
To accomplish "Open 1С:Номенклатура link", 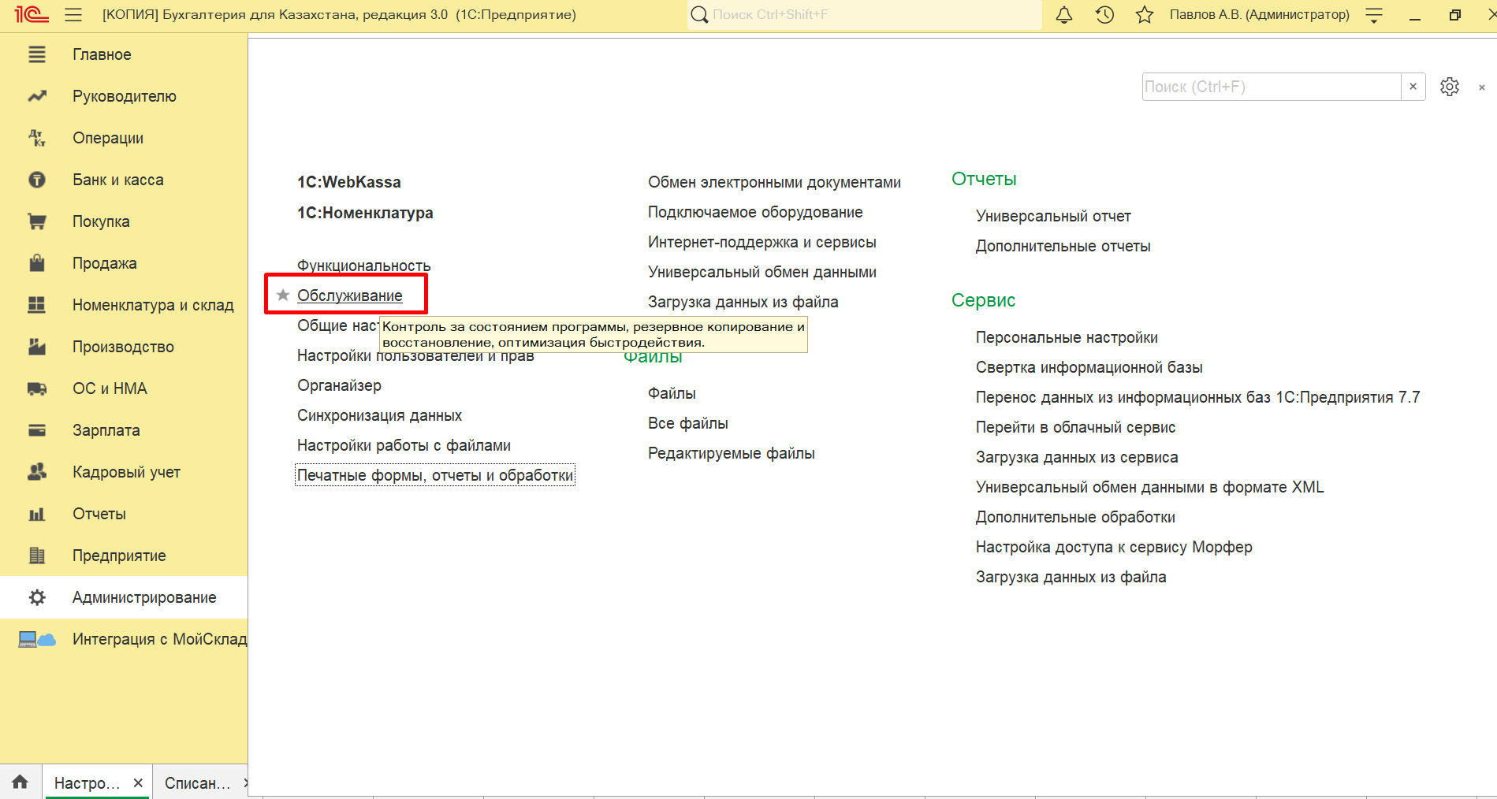I will [365, 213].
